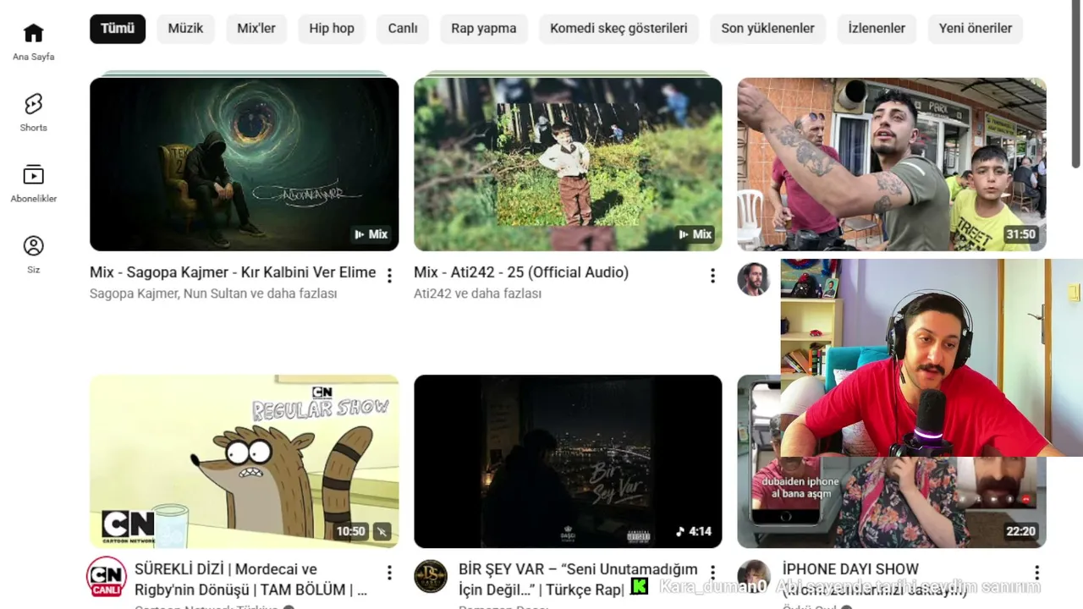This screenshot has height=609, width=1083.
Task: Select the Son yüklenenler filter chip
Action: point(767,28)
